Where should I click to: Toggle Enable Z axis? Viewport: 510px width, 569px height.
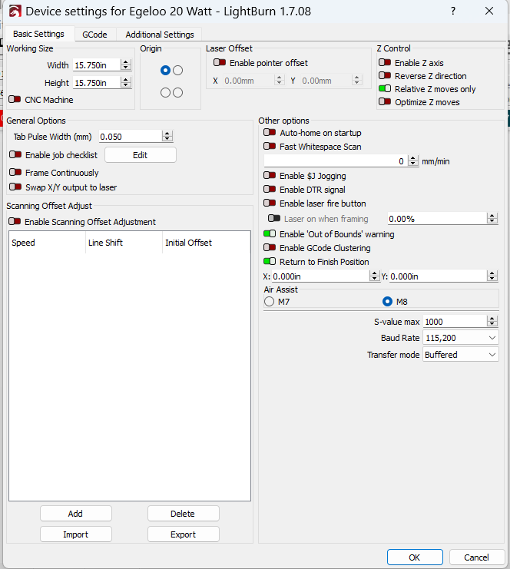pyautogui.click(x=385, y=62)
